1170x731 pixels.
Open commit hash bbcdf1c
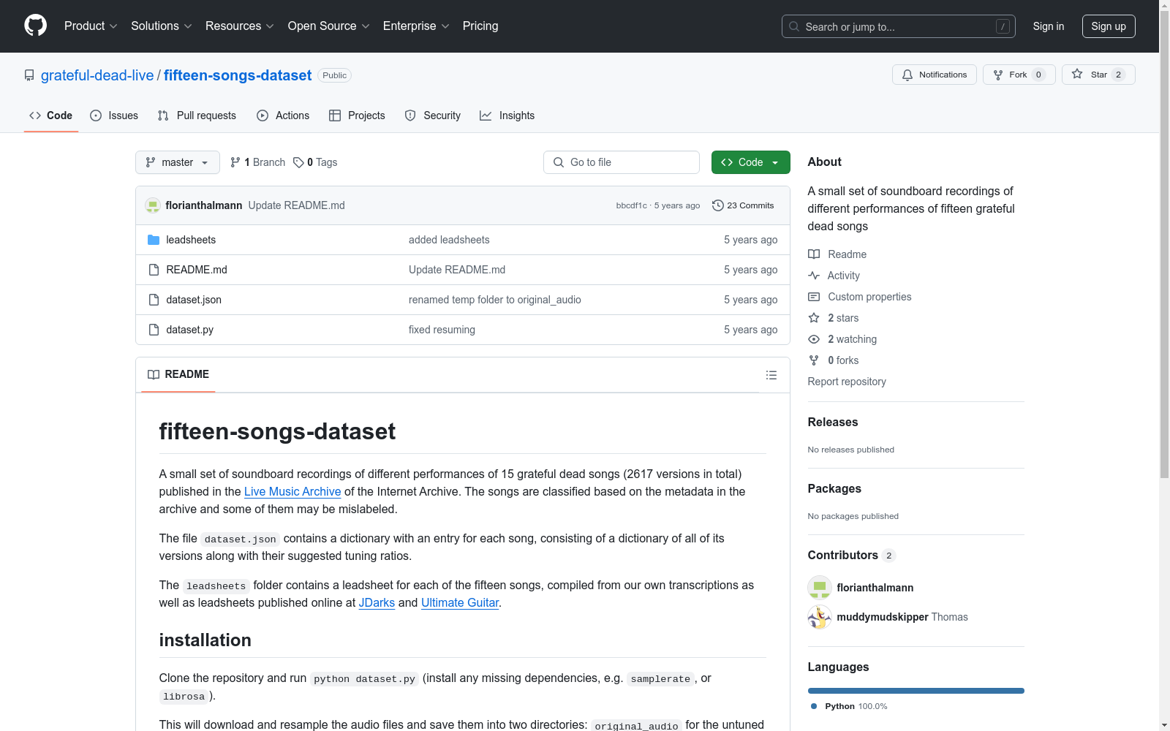pos(632,205)
